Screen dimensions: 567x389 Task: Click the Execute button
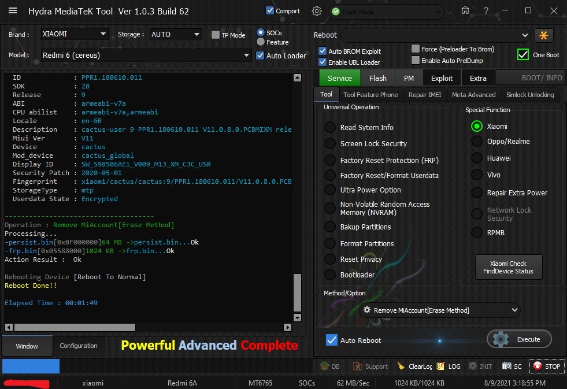click(519, 339)
